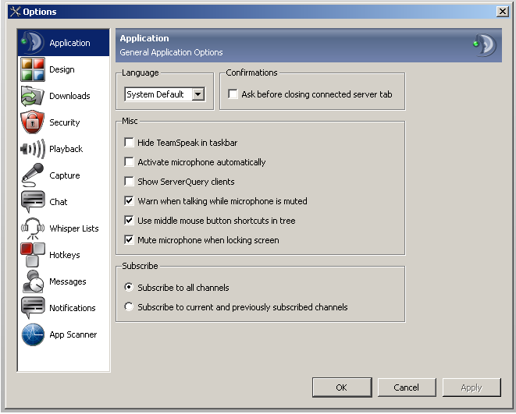Click the Messages clock icon
Image resolution: width=516 pixels, height=414 pixels.
point(32,281)
